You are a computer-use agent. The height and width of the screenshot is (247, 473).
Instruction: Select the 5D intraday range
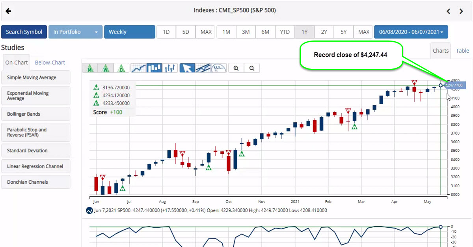pos(186,32)
